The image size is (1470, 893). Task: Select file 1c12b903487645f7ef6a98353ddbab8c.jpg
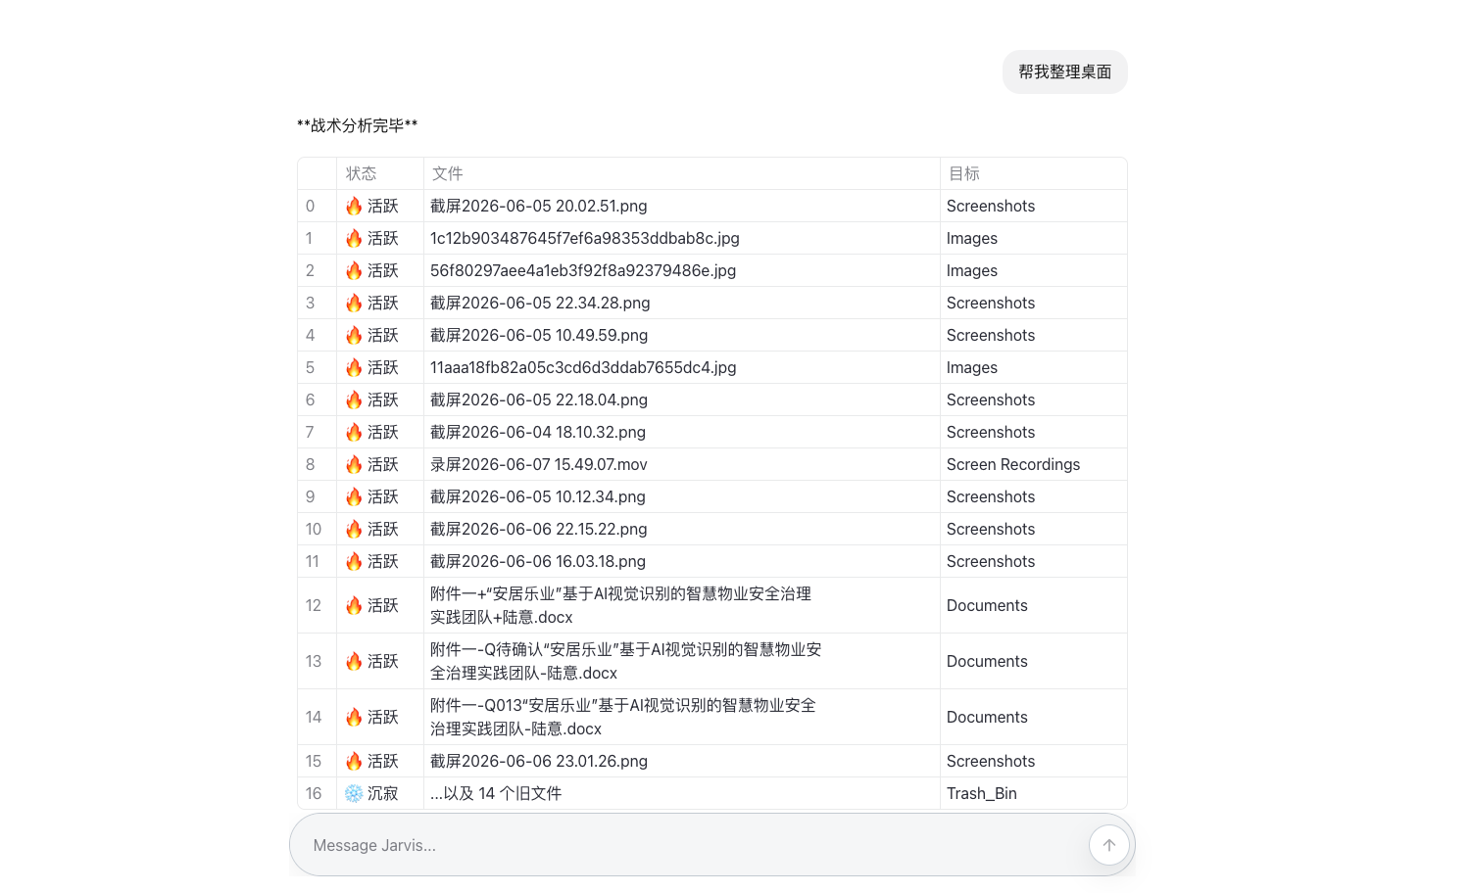[584, 238]
